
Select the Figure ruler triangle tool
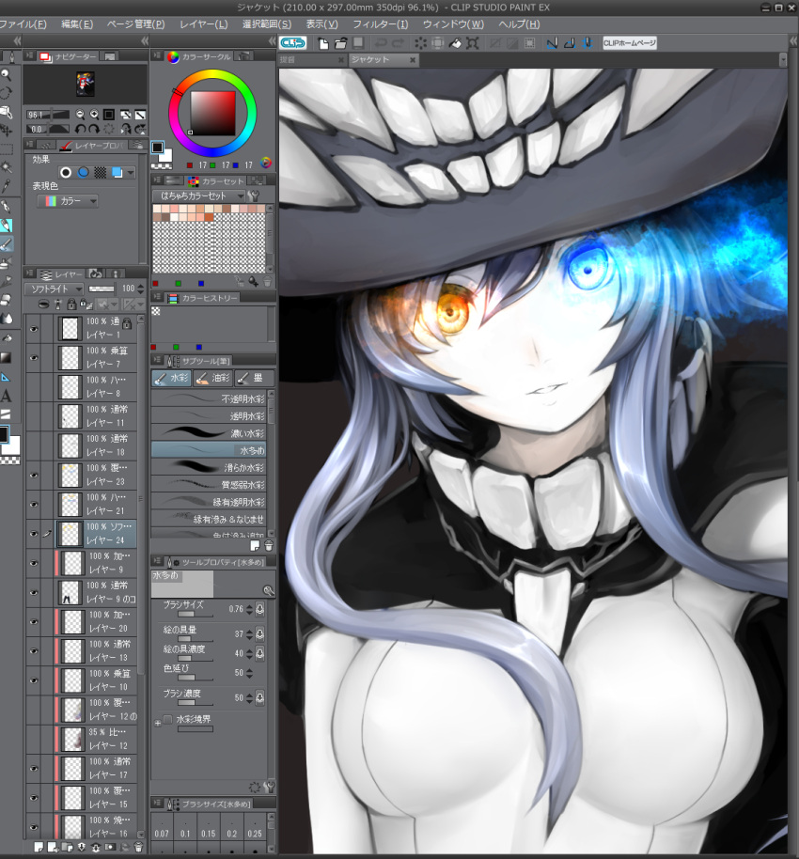click(x=6, y=377)
